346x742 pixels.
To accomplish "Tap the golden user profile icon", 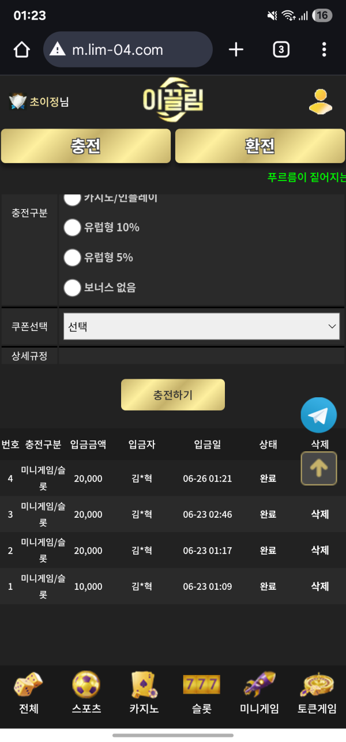I will (x=320, y=102).
